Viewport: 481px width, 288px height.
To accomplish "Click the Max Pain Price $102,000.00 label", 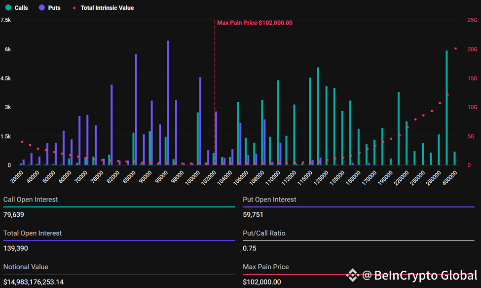I will tap(255, 23).
